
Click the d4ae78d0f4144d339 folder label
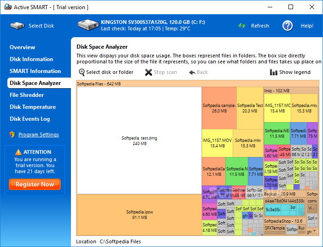point(284,201)
